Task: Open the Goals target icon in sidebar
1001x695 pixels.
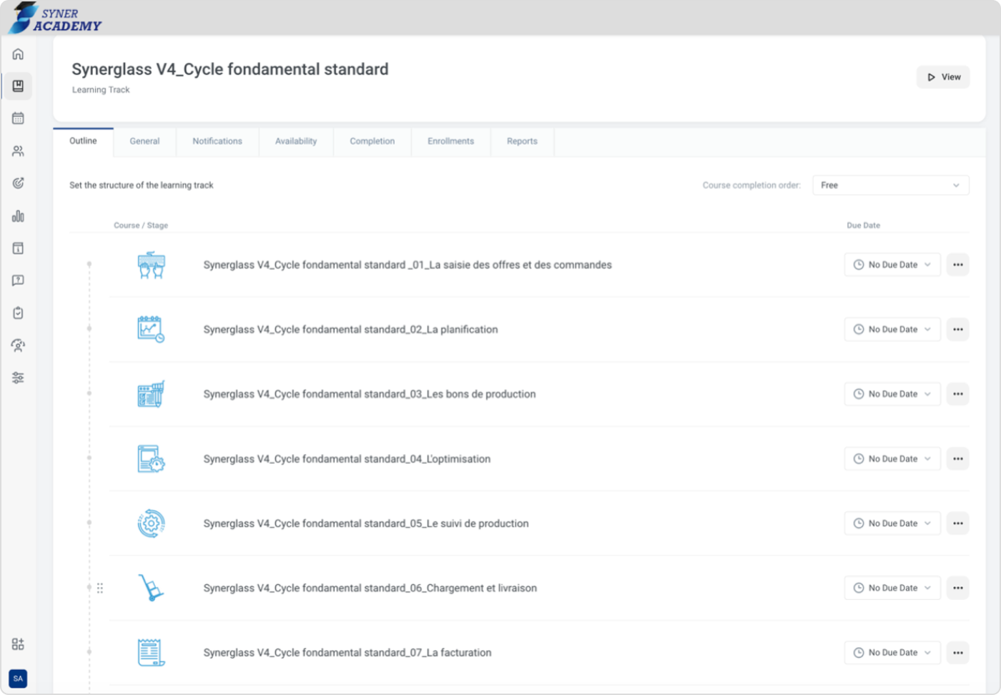Action: pos(18,183)
